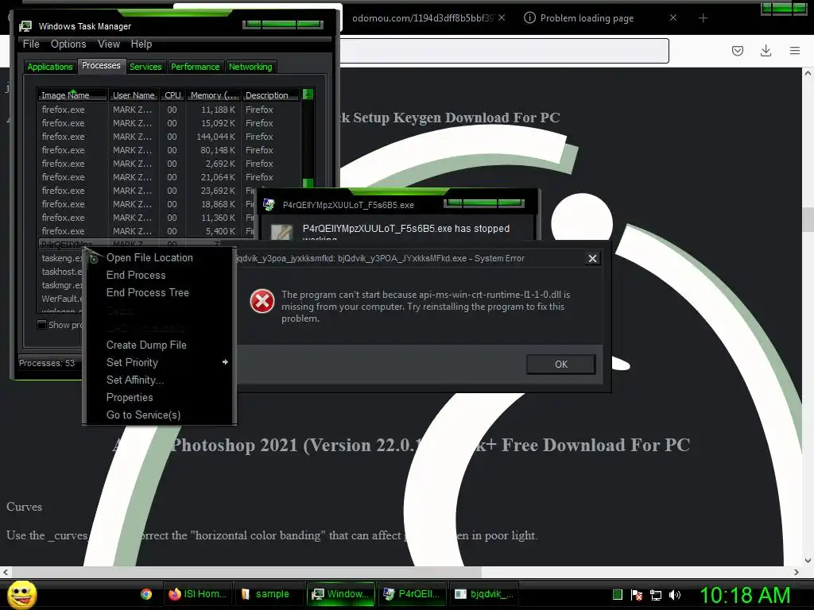Open the Window... Task Manager taskbar button
The height and width of the screenshot is (610, 814).
(x=340, y=594)
